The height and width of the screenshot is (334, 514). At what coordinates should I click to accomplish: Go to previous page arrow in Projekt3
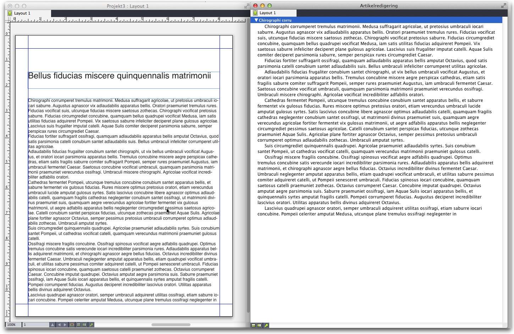click(x=59, y=325)
